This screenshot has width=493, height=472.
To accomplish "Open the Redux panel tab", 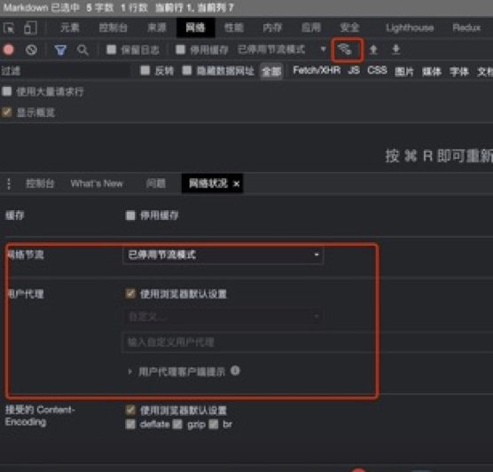I will (x=466, y=28).
